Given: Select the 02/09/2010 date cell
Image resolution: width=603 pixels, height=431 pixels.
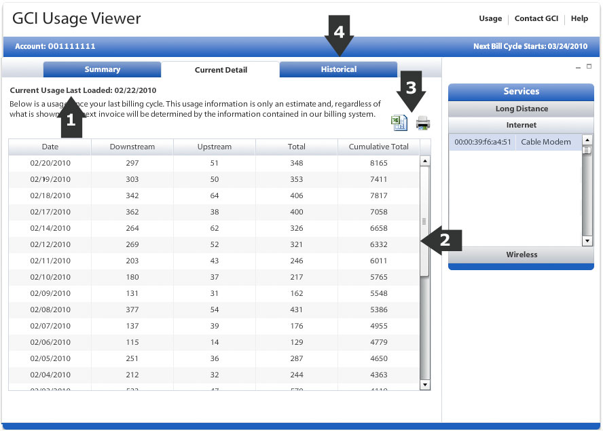Looking at the screenshot, I should click(x=50, y=293).
